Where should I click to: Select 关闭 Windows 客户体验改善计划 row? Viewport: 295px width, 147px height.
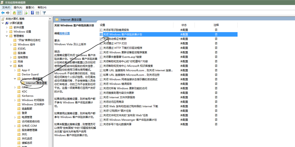(168, 34)
